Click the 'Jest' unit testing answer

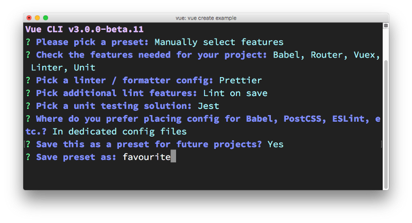[x=209, y=106]
